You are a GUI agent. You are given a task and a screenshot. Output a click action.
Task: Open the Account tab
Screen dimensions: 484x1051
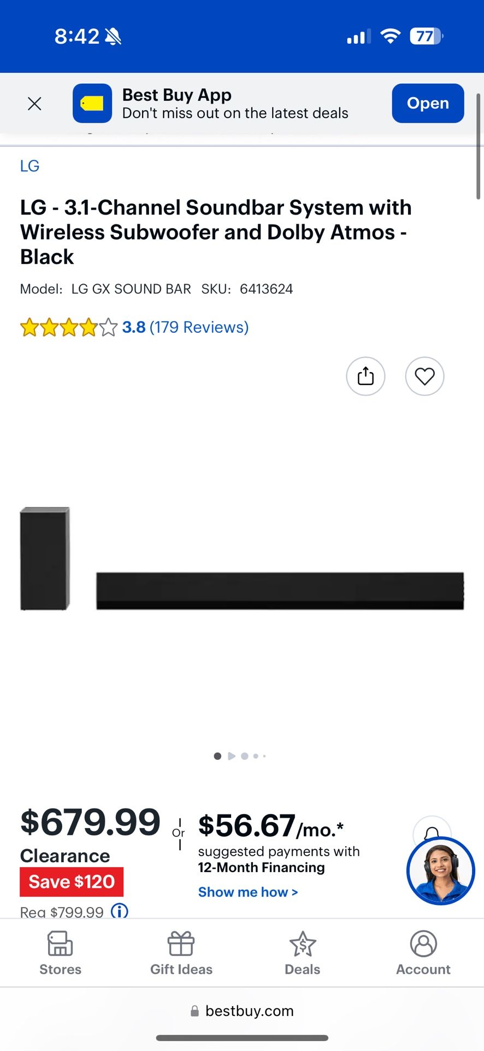click(423, 954)
